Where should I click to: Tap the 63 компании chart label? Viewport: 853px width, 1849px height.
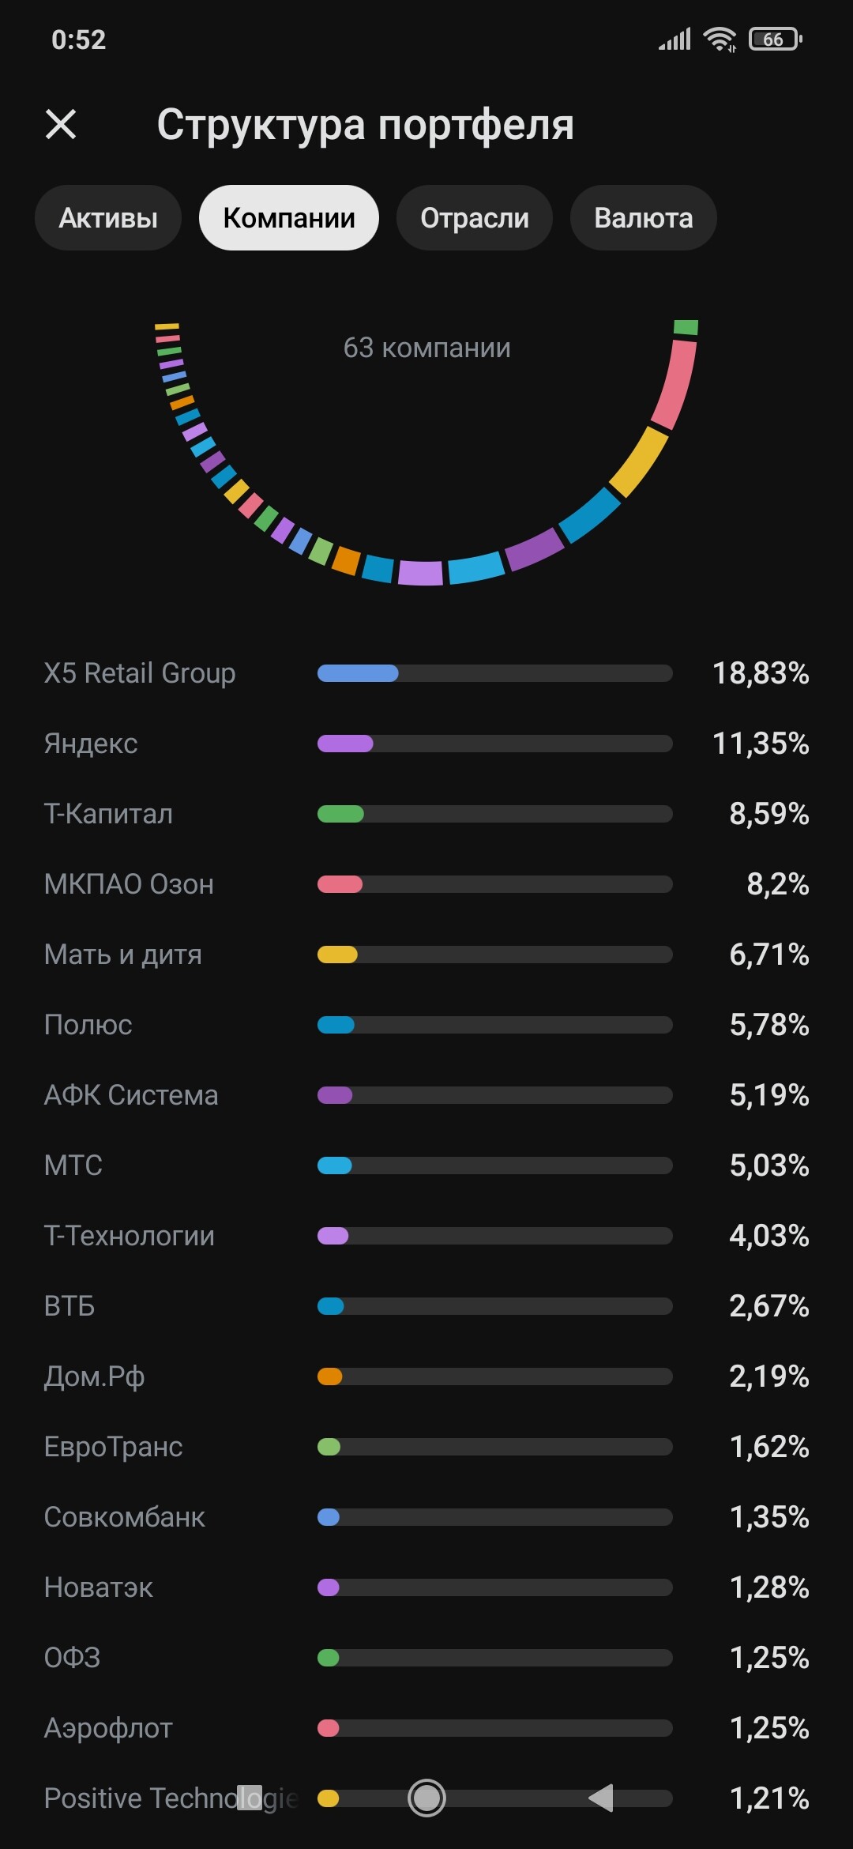click(426, 348)
